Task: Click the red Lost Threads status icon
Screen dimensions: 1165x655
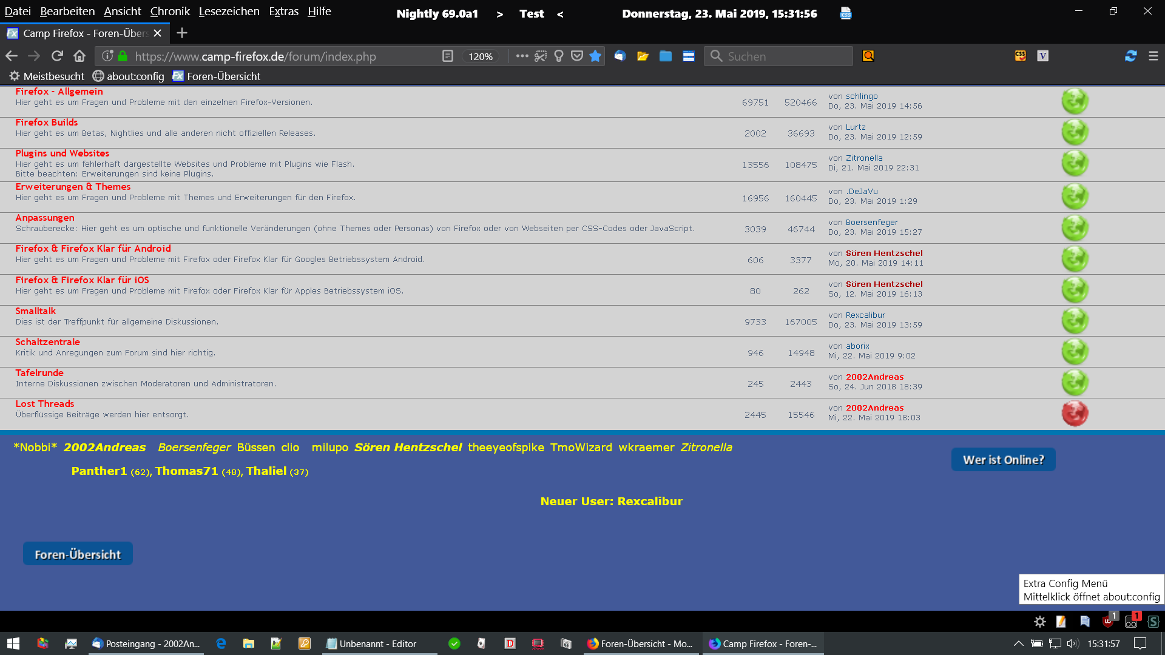Action: [1075, 414]
